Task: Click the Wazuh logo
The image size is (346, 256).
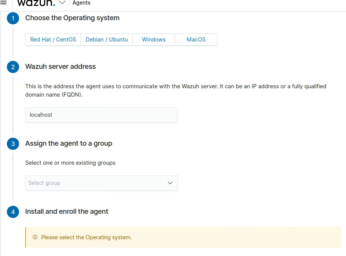Action: pos(36,3)
